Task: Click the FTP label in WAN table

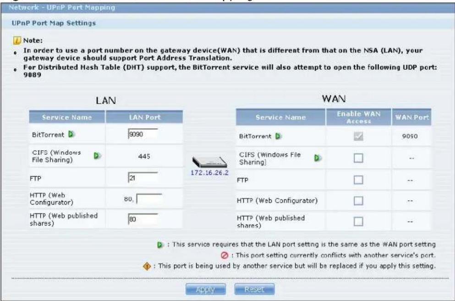Action: point(242,180)
